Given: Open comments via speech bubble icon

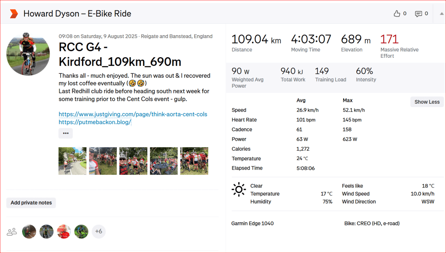Looking at the screenshot, I should click(x=419, y=14).
